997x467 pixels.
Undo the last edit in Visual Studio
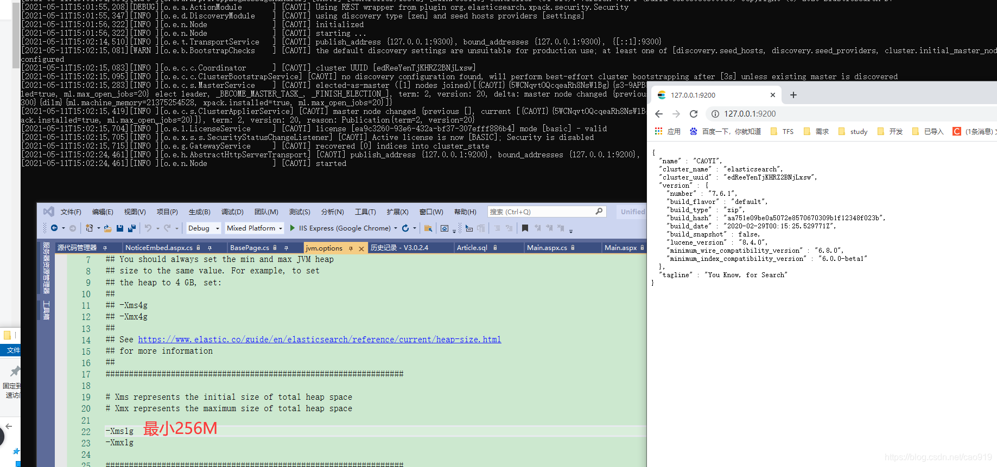click(148, 228)
